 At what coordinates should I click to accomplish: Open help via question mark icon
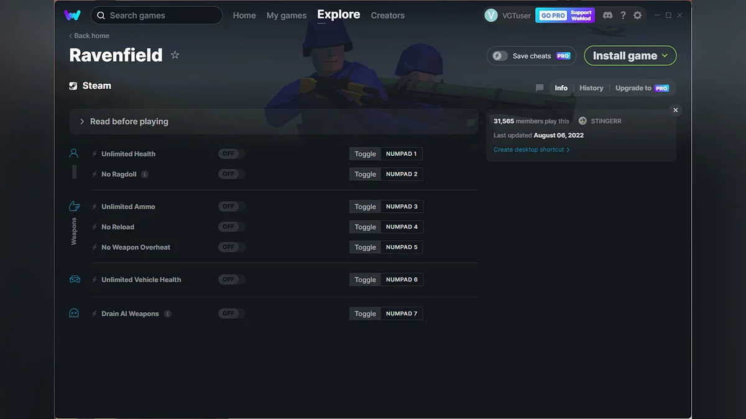[x=623, y=16]
